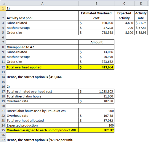
Task: Click Machine setups cell in row 10
Action: pos(42,57)
